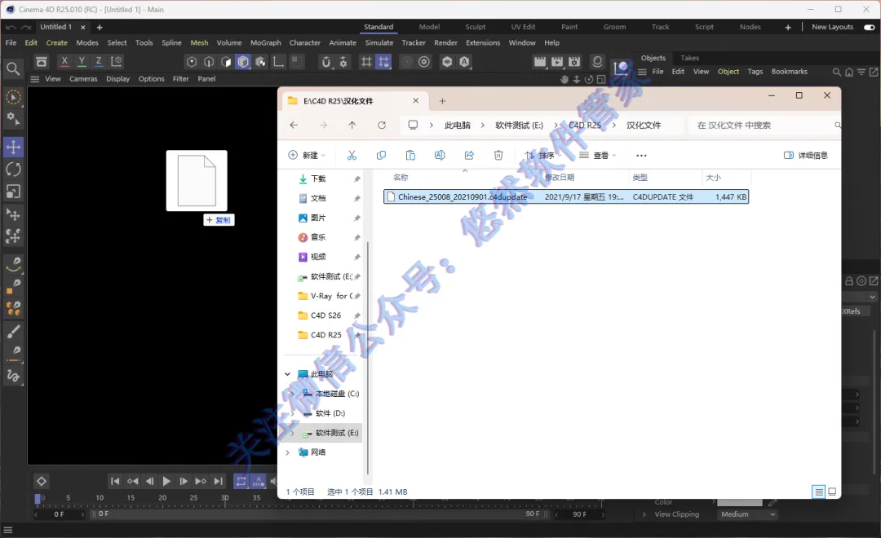Go to start of timeline
The height and width of the screenshot is (538, 881).
point(115,481)
